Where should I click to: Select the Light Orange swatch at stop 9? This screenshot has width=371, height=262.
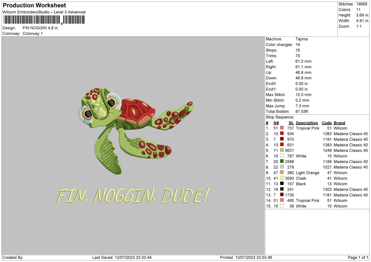282,173
